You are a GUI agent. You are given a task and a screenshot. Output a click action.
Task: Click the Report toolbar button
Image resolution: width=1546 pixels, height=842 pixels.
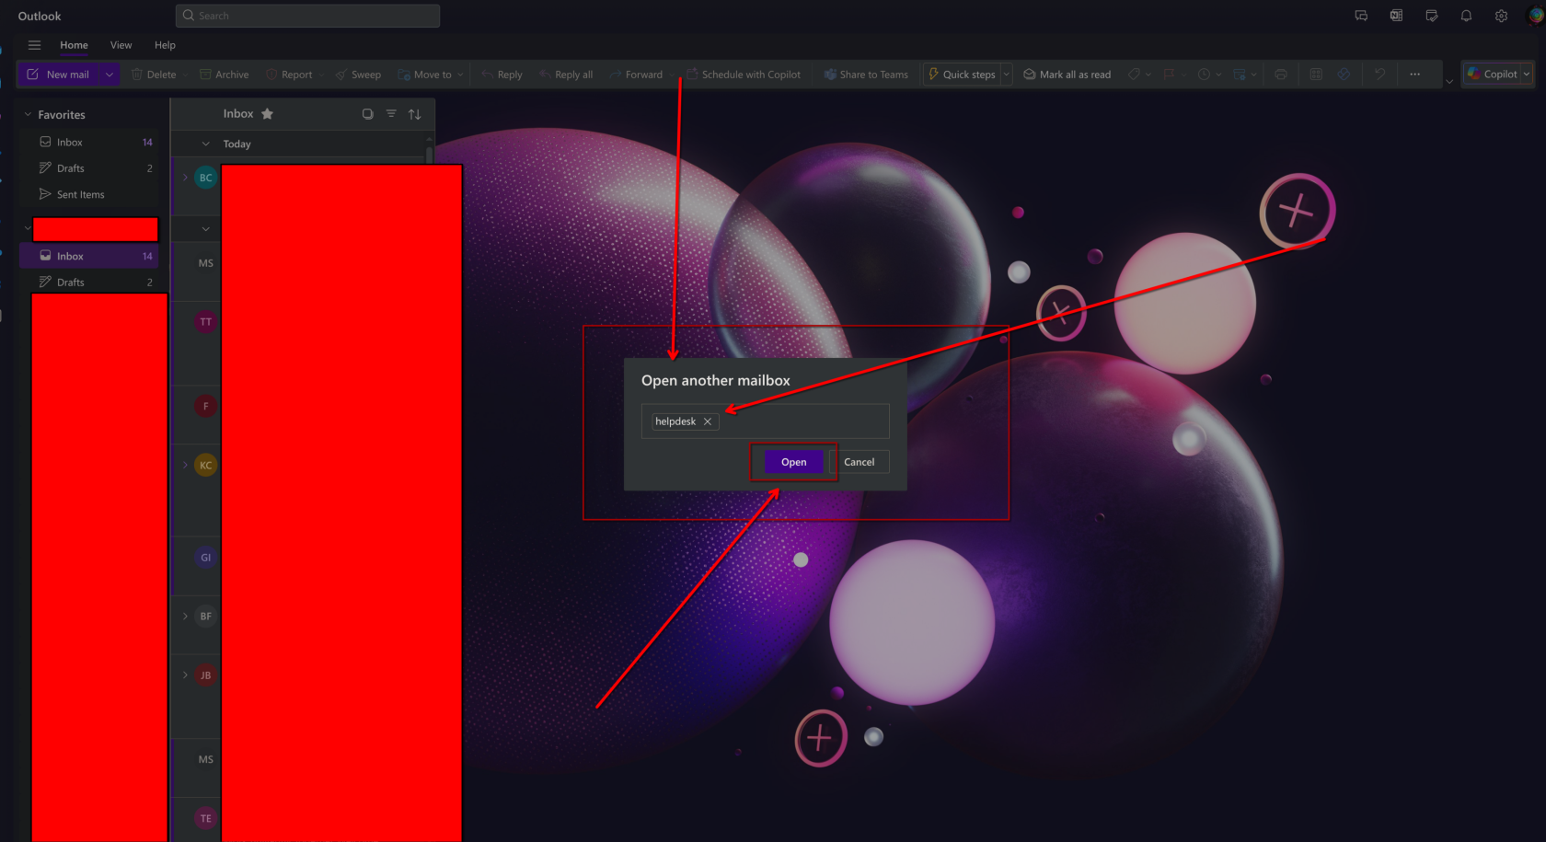289,75
